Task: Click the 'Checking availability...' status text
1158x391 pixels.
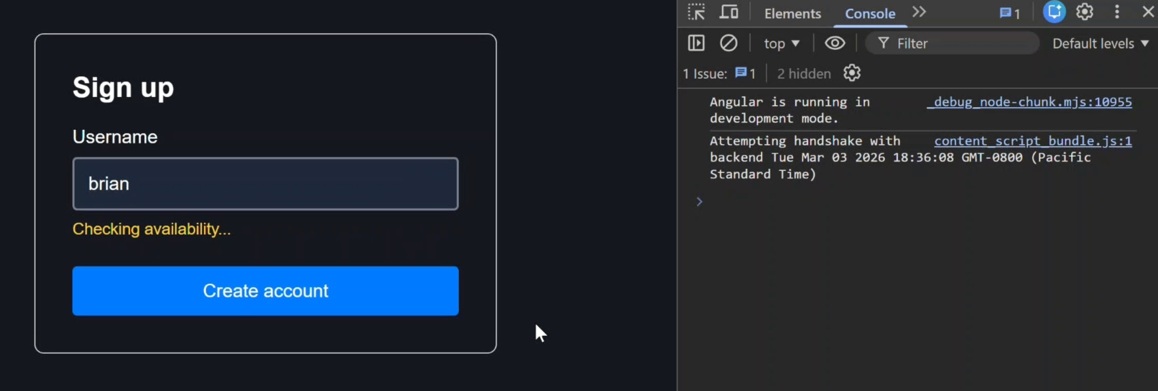Action: pos(152,229)
